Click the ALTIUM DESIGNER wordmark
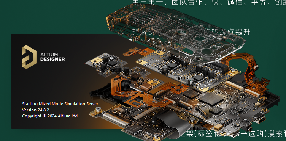The image size is (286, 141). coord(52,57)
